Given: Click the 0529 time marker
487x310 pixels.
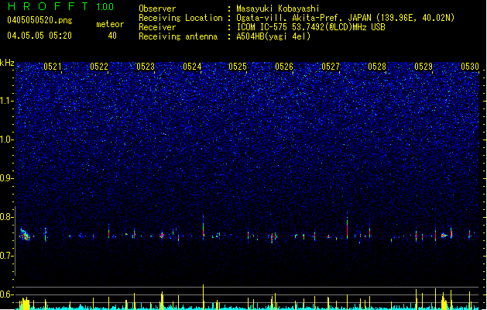Looking at the screenshot, I should click(x=424, y=67).
